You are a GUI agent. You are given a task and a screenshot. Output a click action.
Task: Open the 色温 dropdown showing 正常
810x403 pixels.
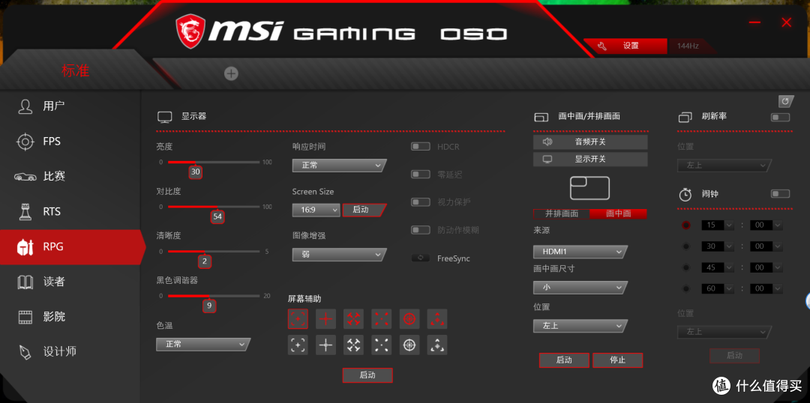[x=203, y=344]
